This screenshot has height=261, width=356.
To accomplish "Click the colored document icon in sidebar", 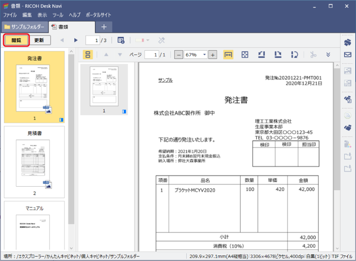I will pyautogui.click(x=347, y=144).
